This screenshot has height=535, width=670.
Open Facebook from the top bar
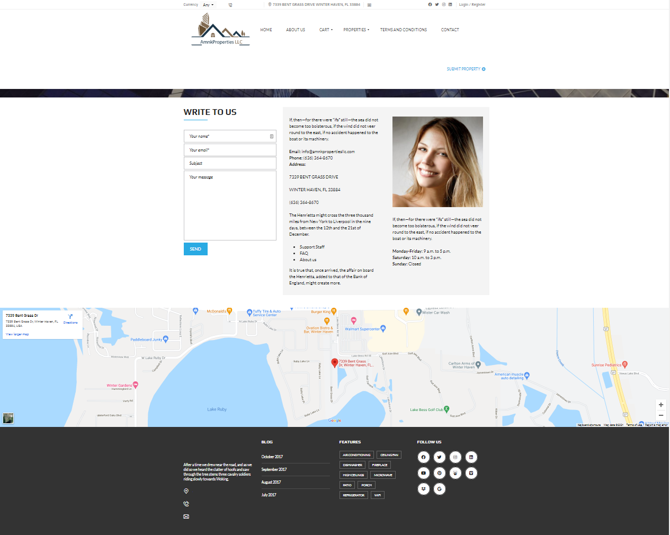430,4
